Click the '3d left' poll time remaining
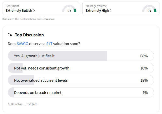 pos(32,104)
